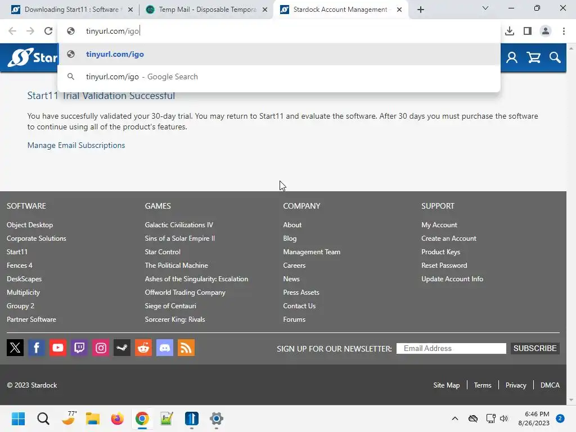Open the weather widget on taskbar

pyautogui.click(x=68, y=418)
